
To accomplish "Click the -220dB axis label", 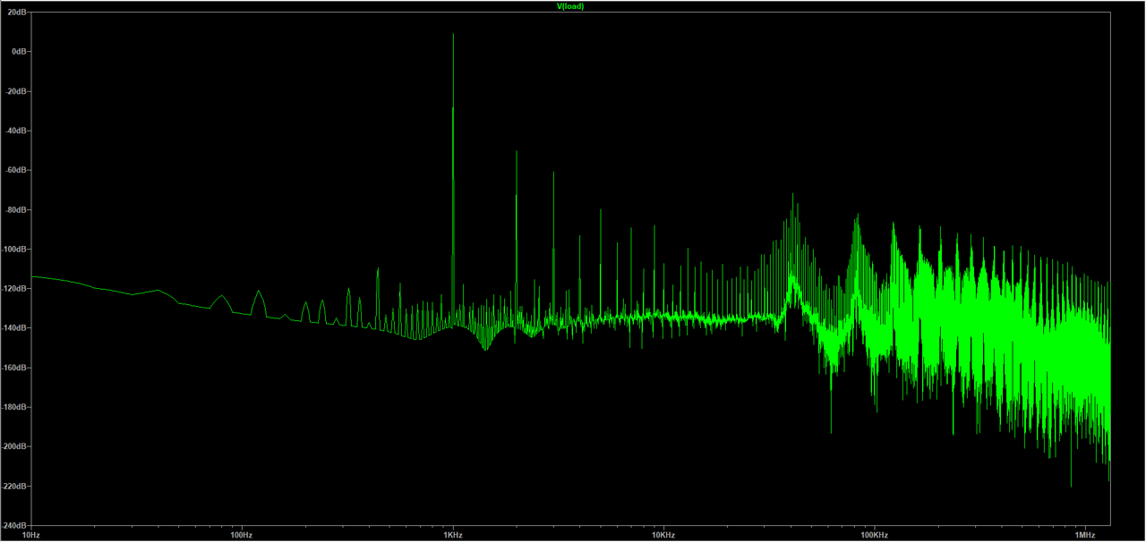I will coord(14,486).
